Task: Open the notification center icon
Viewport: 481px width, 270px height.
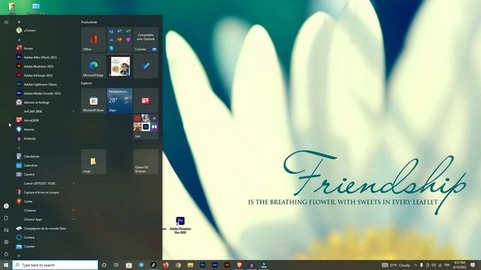Action: (473, 265)
